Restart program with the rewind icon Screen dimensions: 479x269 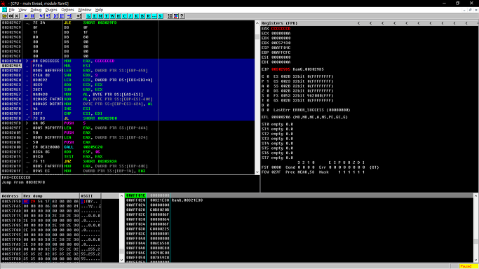click(x=11, y=16)
